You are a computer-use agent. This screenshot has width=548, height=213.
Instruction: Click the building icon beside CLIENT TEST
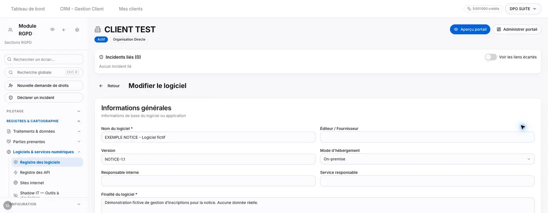click(x=98, y=29)
